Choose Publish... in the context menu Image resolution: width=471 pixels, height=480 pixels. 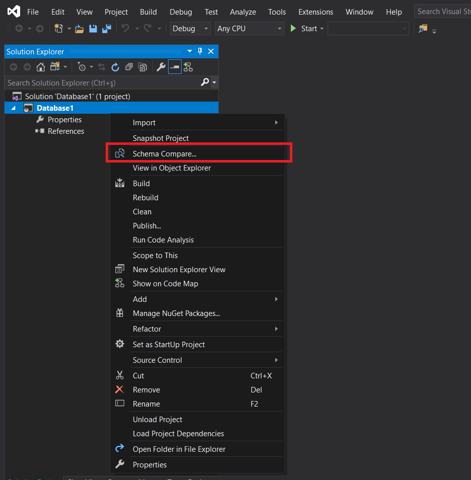147,226
